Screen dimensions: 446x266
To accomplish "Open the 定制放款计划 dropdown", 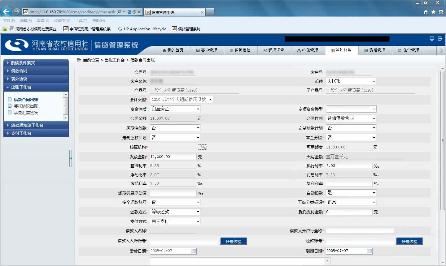I will [x=351, y=128].
